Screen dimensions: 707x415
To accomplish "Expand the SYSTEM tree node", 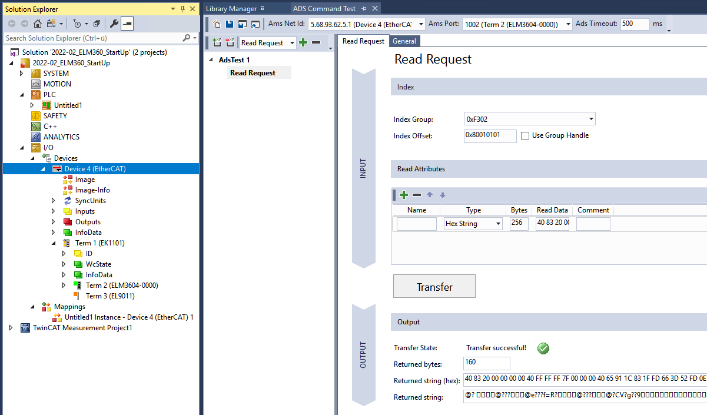I will tap(22, 74).
